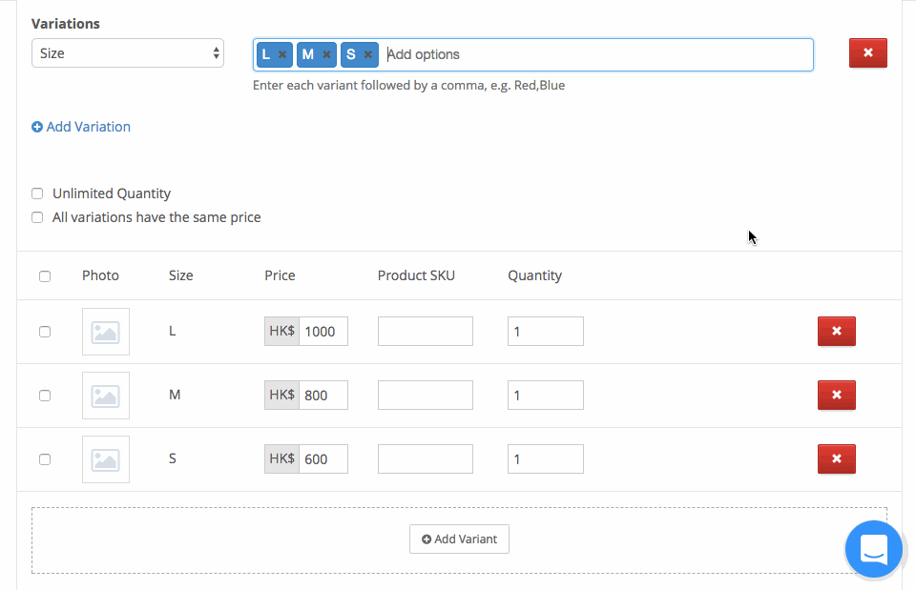
Task: Check the M variant row checkbox
Action: pos(45,395)
